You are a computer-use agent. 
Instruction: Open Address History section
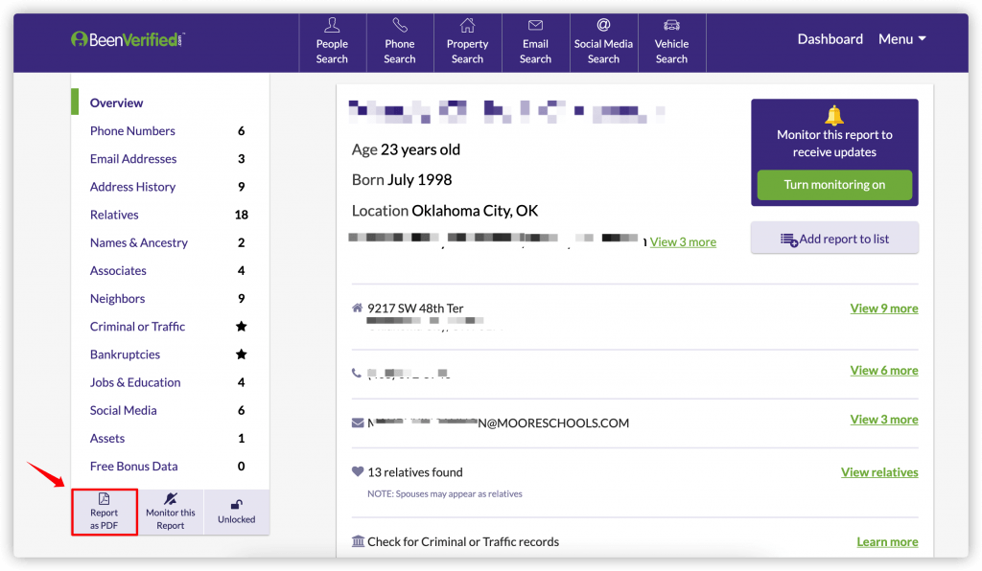132,187
